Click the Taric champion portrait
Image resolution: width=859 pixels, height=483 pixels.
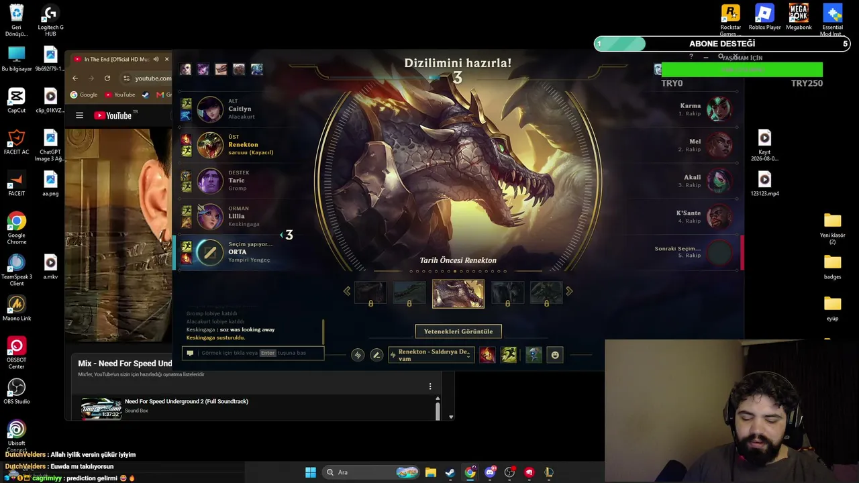coord(210,180)
